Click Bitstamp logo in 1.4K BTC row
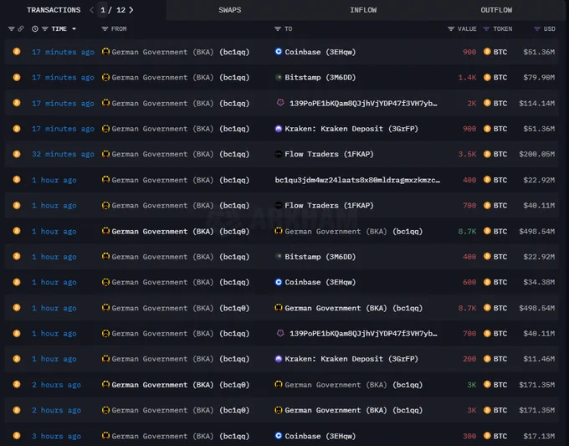Image resolution: width=569 pixels, height=446 pixels. click(x=279, y=77)
